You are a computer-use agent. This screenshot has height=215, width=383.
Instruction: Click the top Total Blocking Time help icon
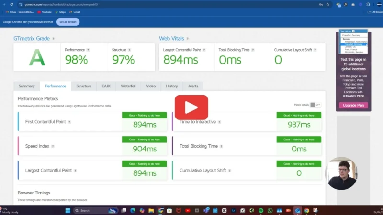[x=253, y=50]
